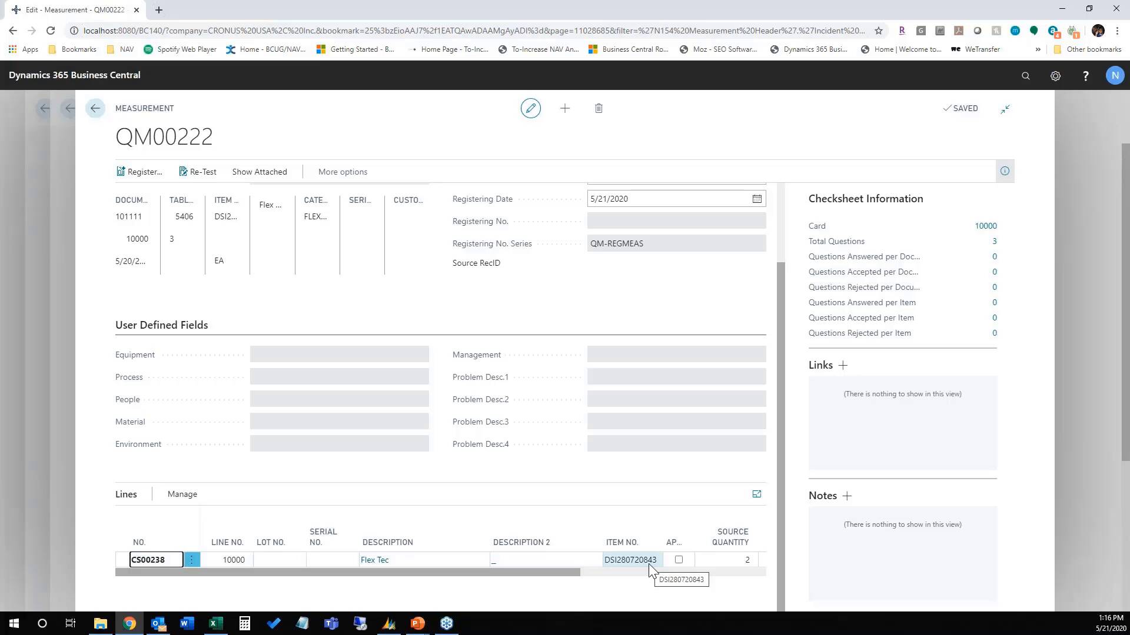This screenshot has width=1130, height=635.
Task: Expand the Lines part to full view
Action: click(757, 494)
